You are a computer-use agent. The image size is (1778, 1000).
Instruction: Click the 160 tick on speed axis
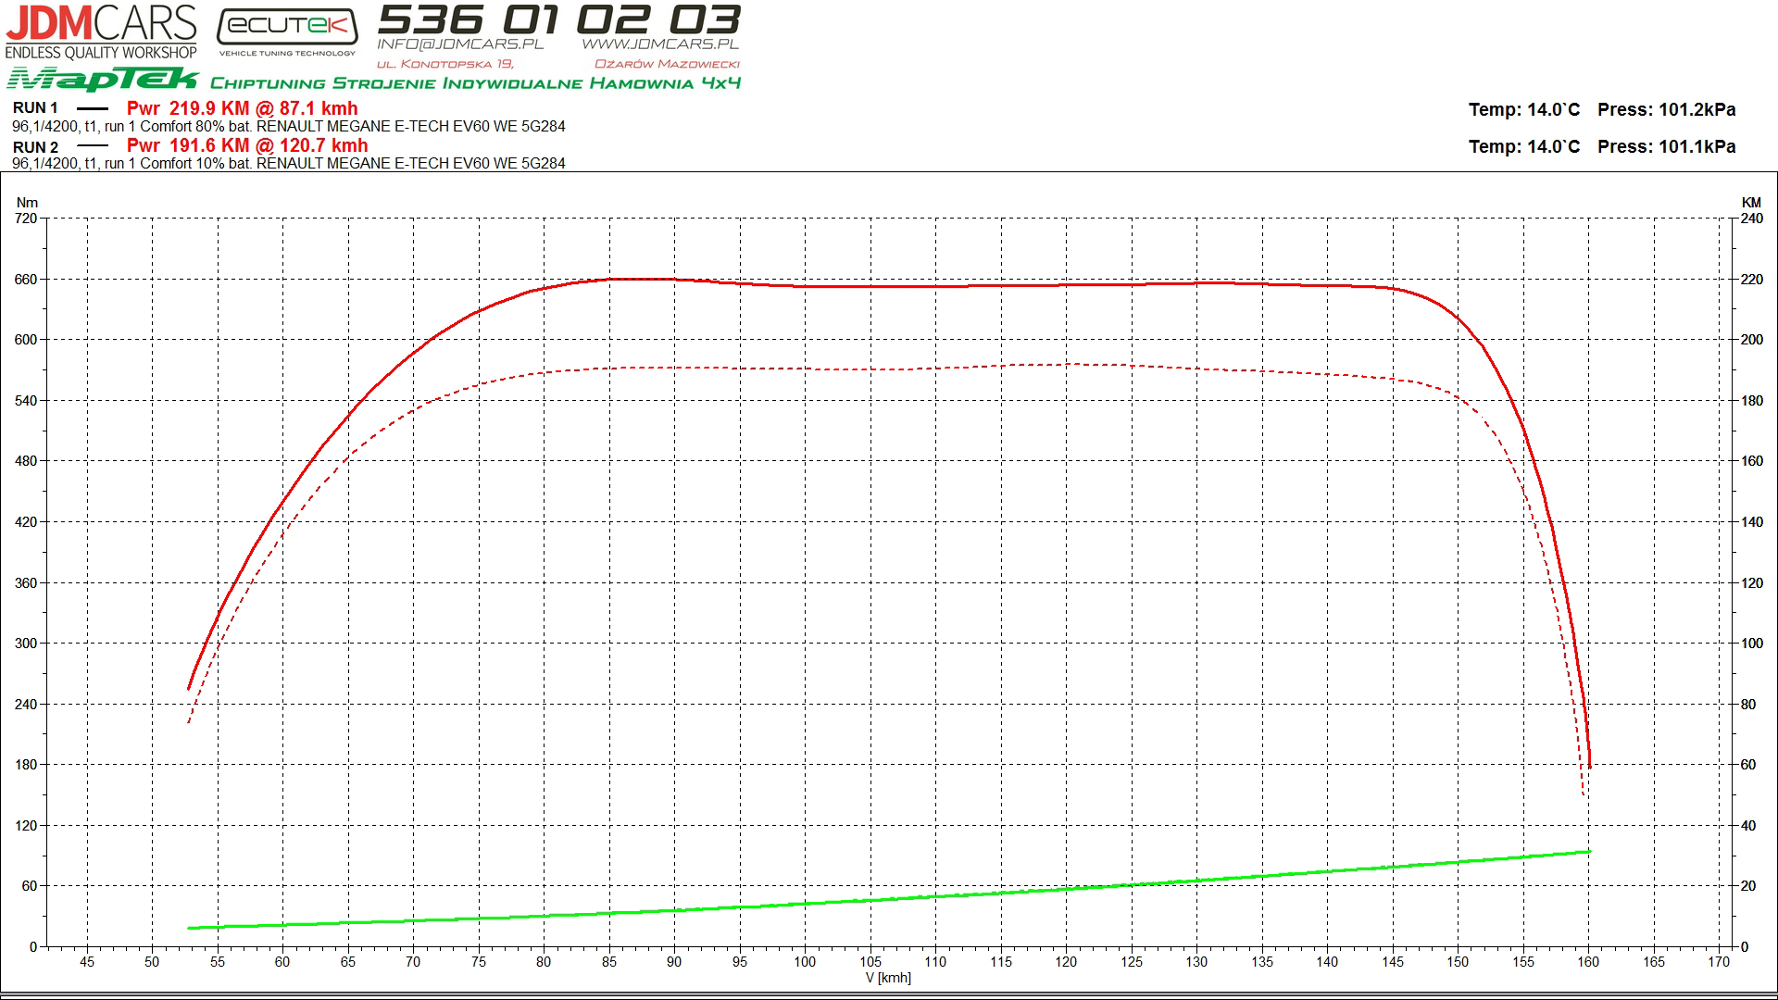click(1588, 962)
